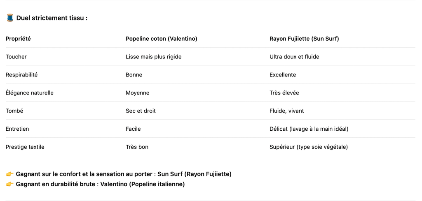The height and width of the screenshot is (201, 422).
Task: Click the 'Ultra doux et fluide' cell
Action: tap(294, 57)
